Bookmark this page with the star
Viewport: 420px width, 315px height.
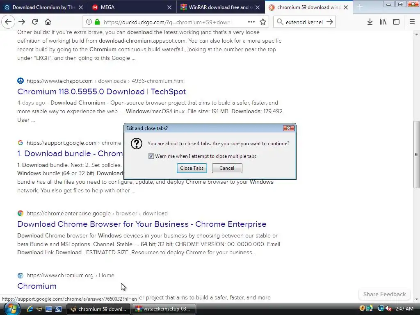click(263, 22)
